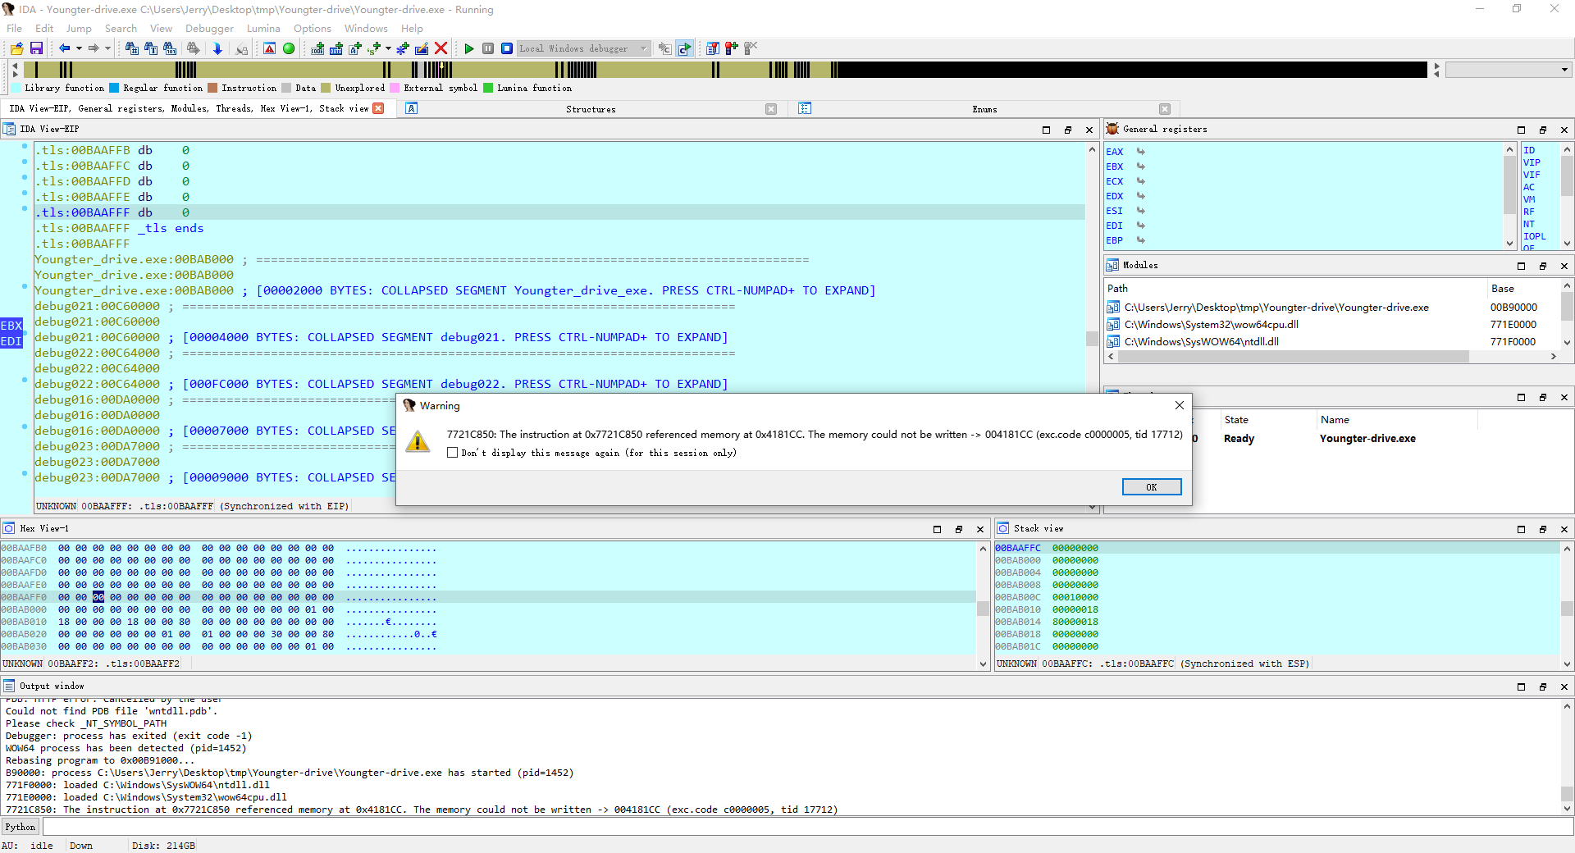1575x853 pixels.
Task: Select the Younger-drive.exe module path row
Action: pyautogui.click(x=1333, y=308)
